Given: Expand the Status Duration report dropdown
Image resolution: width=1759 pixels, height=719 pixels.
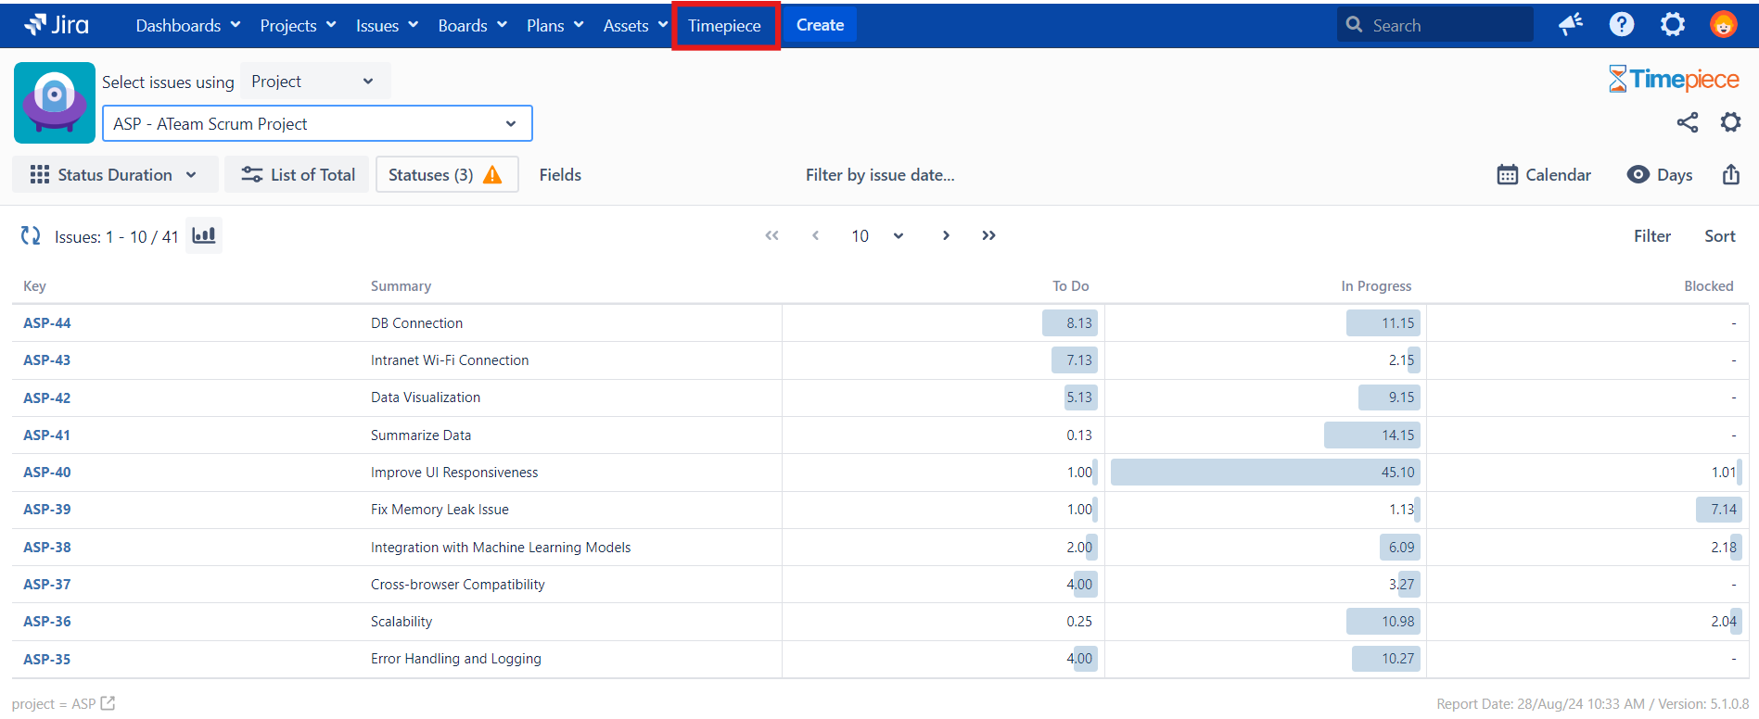Looking at the screenshot, I should (114, 175).
